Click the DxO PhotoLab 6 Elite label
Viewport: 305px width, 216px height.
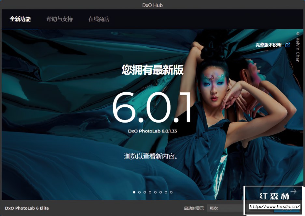pyautogui.click(x=27, y=208)
